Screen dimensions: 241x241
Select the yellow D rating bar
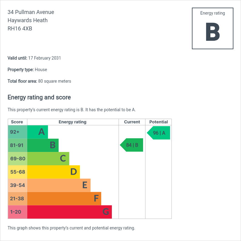coord(54,172)
